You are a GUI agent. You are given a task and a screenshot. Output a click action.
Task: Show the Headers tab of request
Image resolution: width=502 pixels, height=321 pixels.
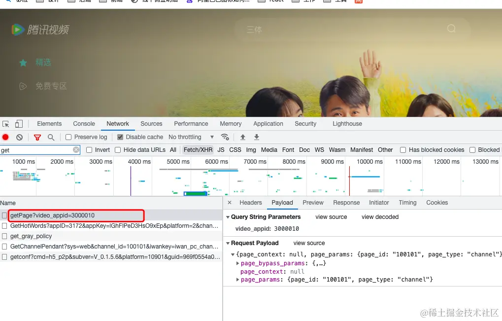pyautogui.click(x=251, y=203)
